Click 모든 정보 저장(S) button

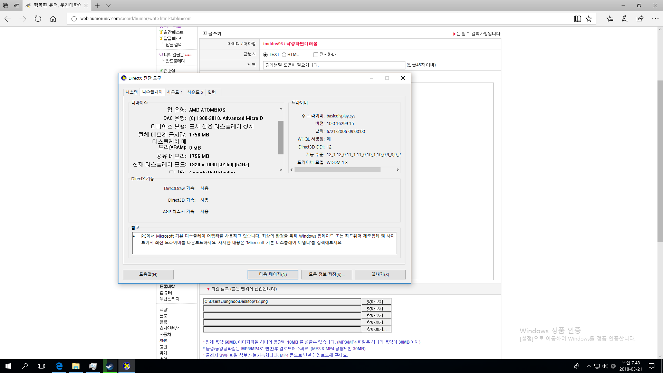click(327, 275)
